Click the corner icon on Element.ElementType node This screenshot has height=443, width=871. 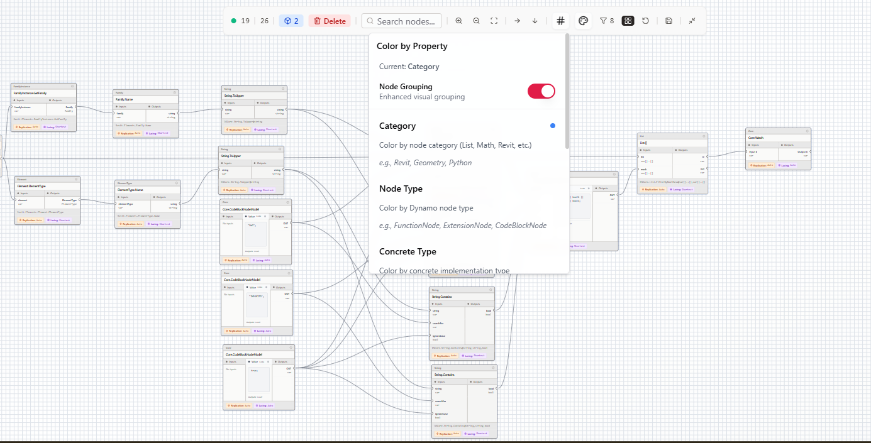[x=76, y=178]
